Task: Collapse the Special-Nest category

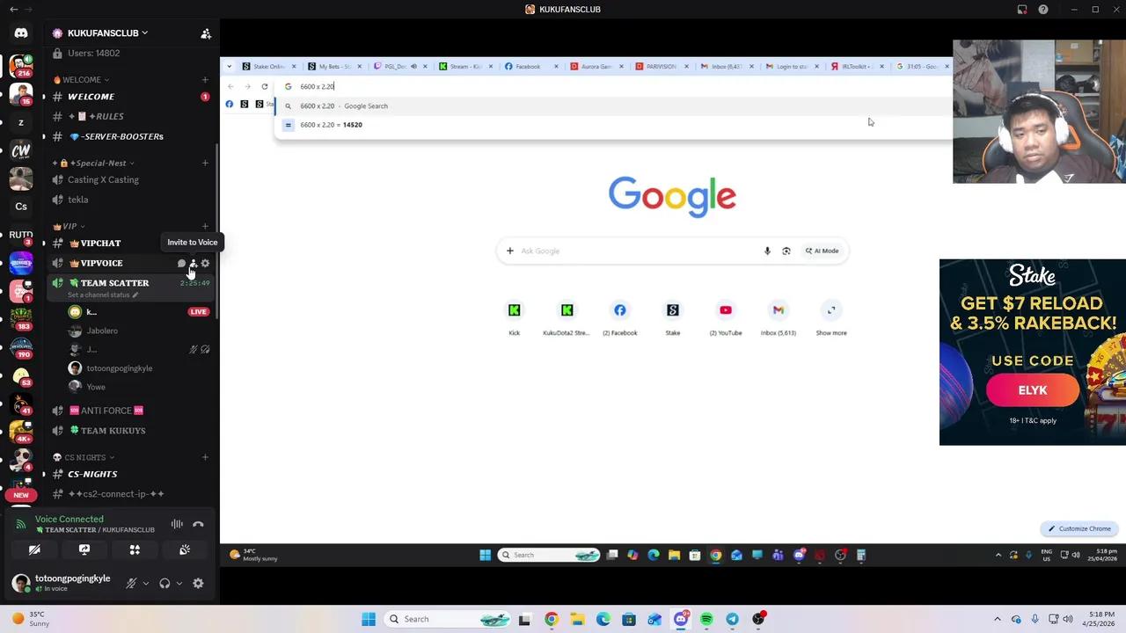Action: 93,163
